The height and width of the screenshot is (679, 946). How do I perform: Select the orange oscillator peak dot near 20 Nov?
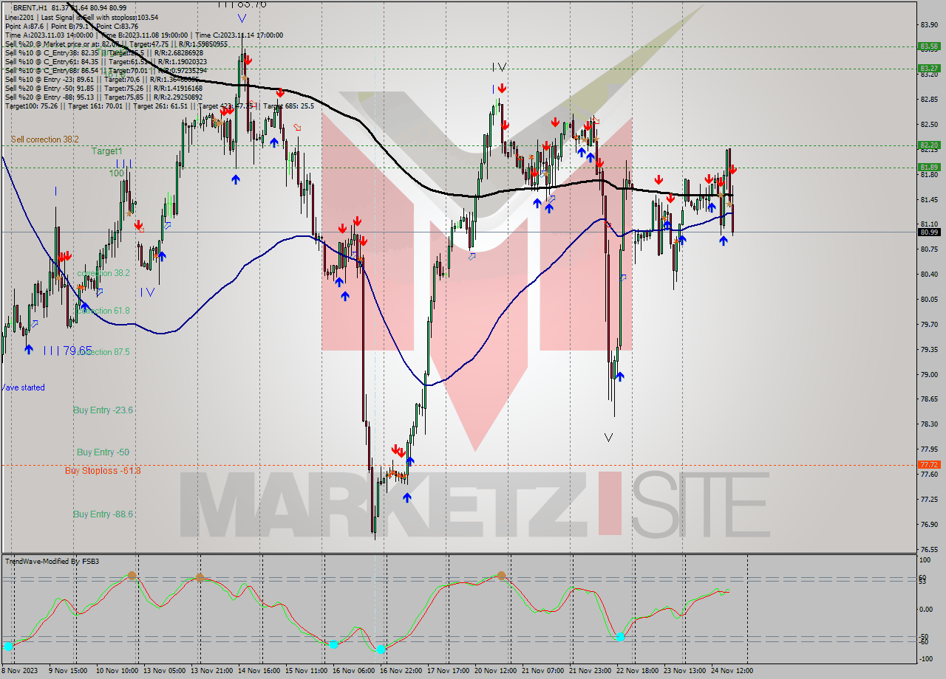[501, 575]
